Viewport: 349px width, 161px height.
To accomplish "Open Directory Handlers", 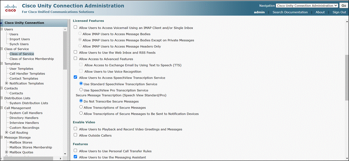I will point(24,118).
